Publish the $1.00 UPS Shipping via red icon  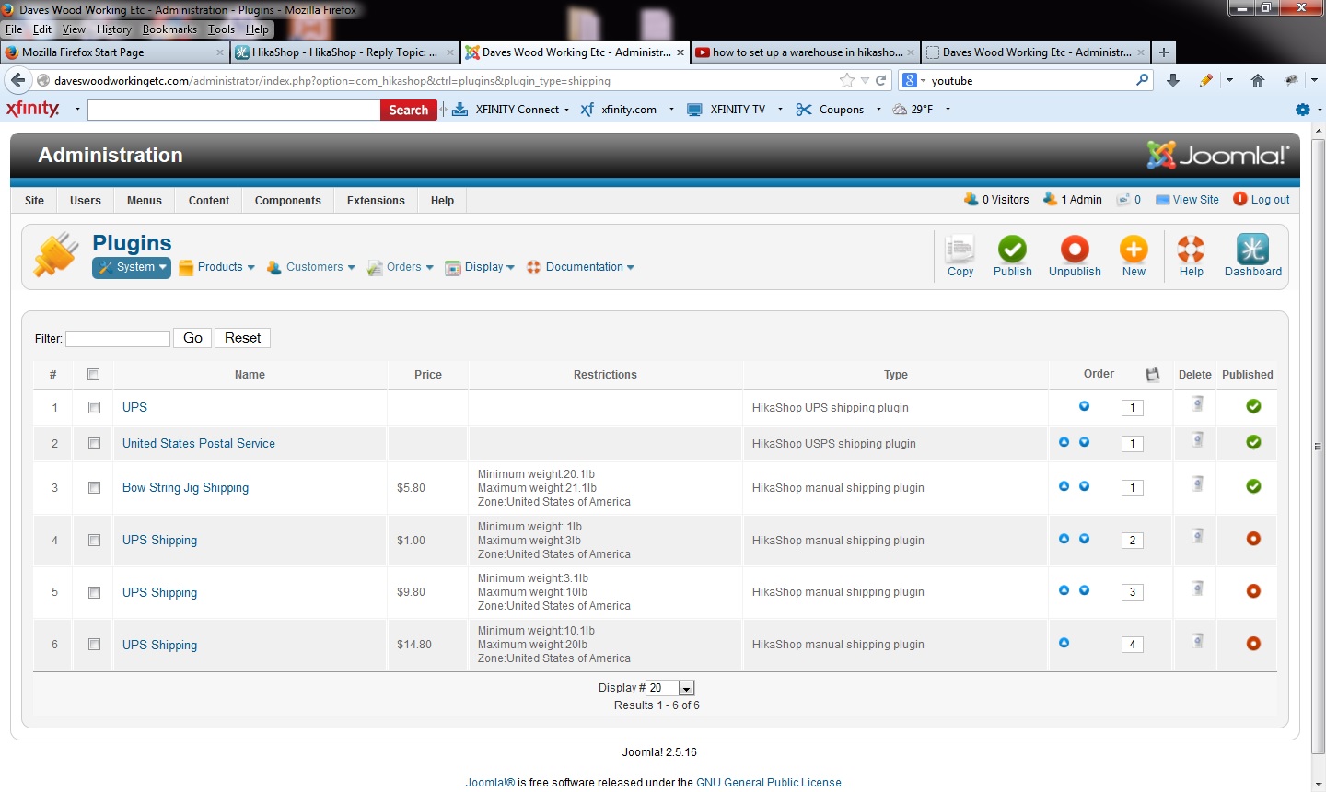click(1253, 539)
